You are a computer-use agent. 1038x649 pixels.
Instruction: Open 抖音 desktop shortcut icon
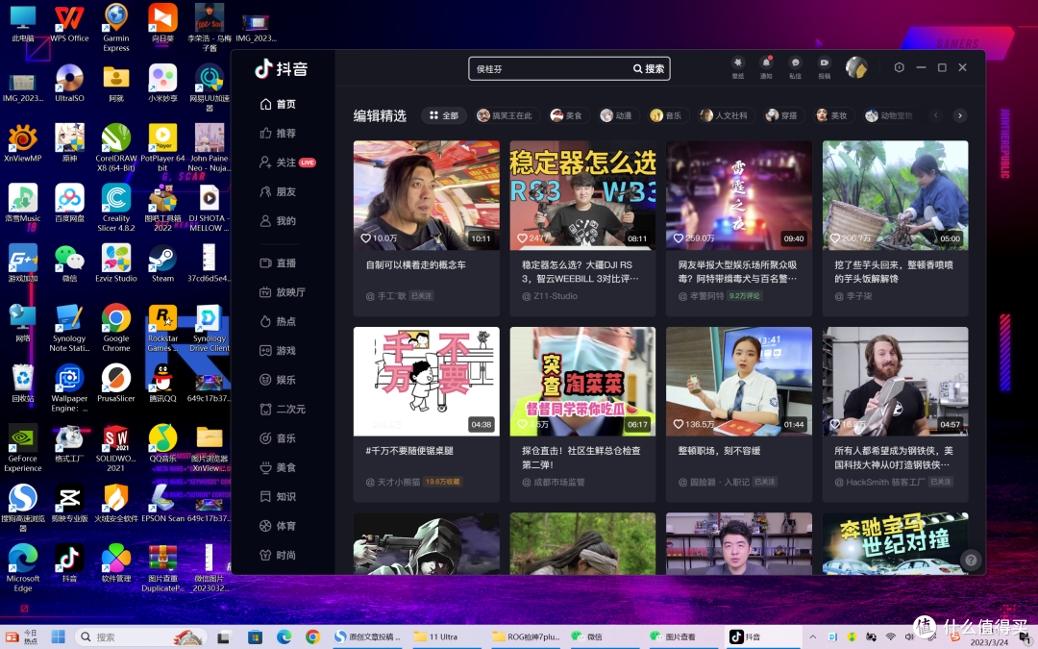coord(69,562)
